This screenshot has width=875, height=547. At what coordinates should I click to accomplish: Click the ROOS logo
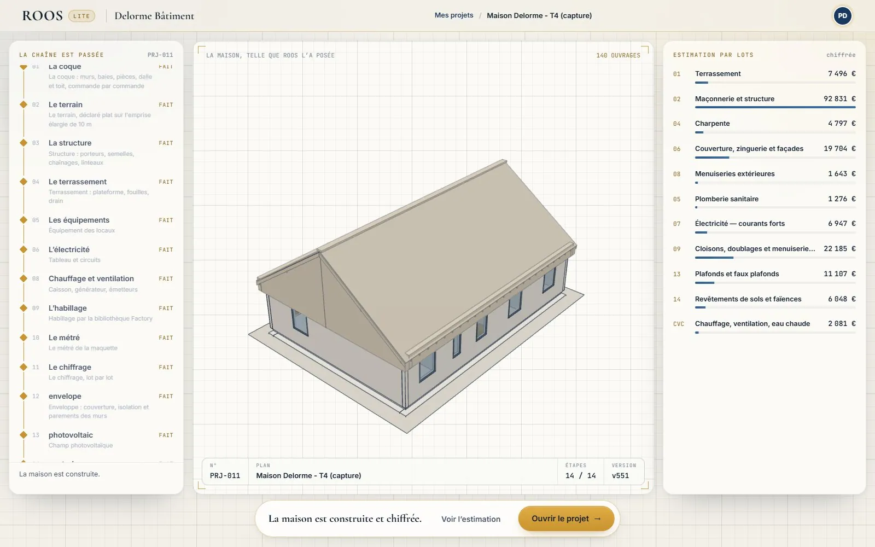click(43, 16)
